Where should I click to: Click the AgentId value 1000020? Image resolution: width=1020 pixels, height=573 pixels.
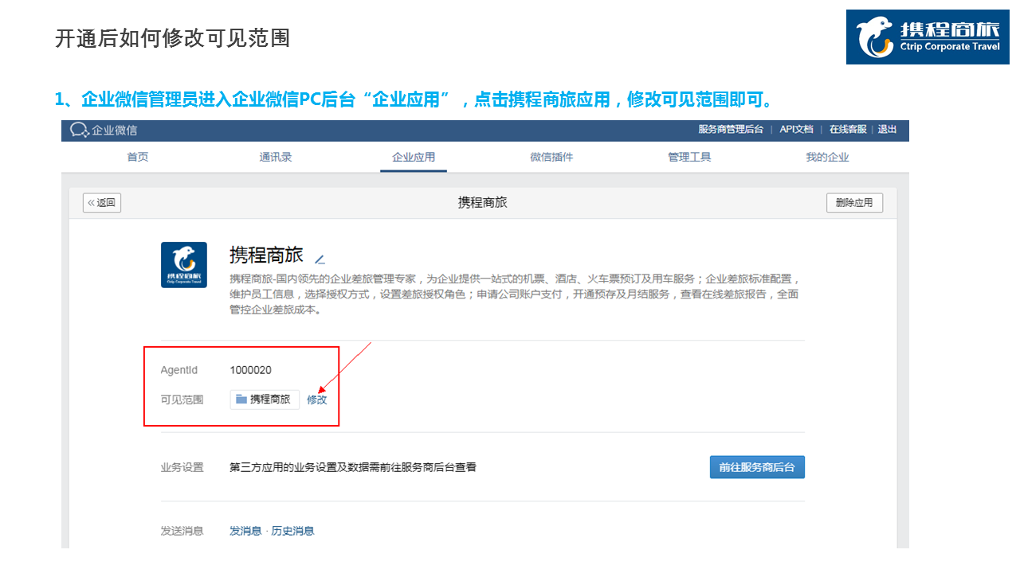251,370
